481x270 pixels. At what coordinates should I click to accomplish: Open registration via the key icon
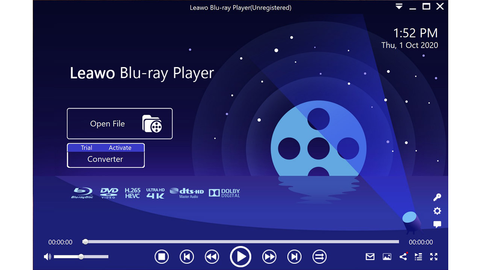coord(437,197)
